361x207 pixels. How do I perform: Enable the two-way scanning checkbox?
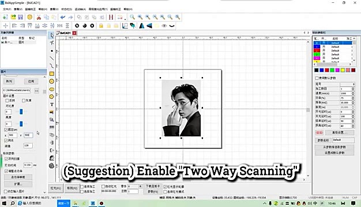[x=6, y=159]
